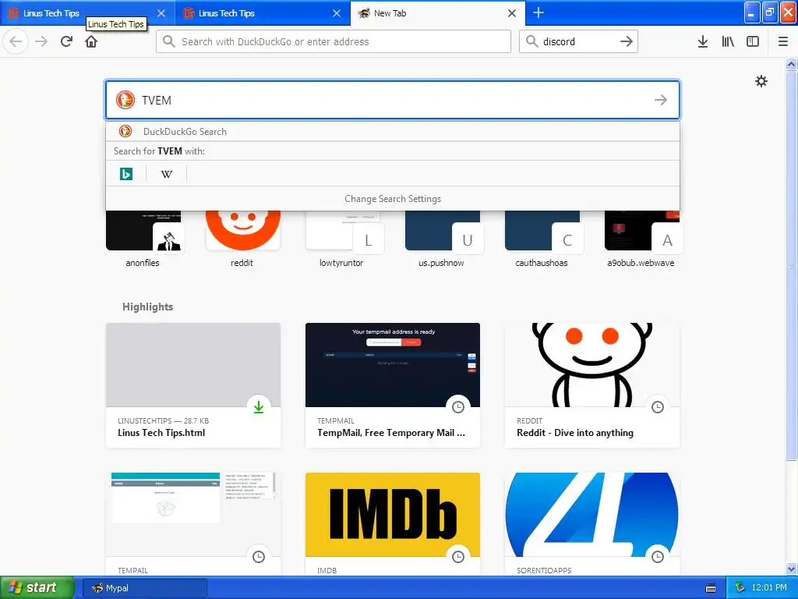Screen dimensions: 798x599
Task: Search TVEM with Bing icon
Action: (125, 174)
